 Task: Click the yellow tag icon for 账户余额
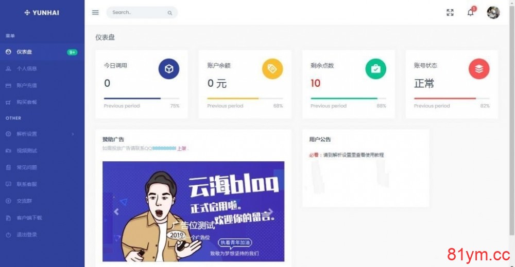(x=272, y=69)
